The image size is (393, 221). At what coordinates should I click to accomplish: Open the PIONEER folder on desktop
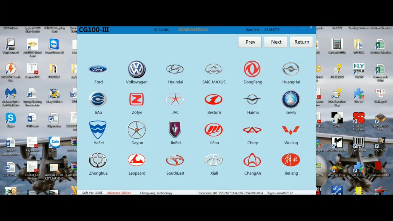[x=54, y=71]
